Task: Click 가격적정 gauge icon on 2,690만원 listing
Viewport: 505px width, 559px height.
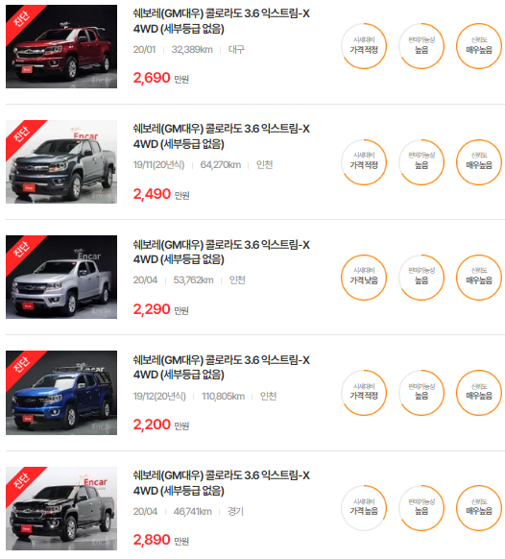Action: [364, 46]
